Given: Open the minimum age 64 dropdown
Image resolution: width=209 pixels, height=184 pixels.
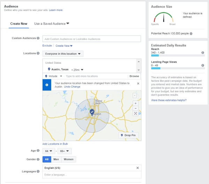Looking at the screenshot, I should click(49, 151).
